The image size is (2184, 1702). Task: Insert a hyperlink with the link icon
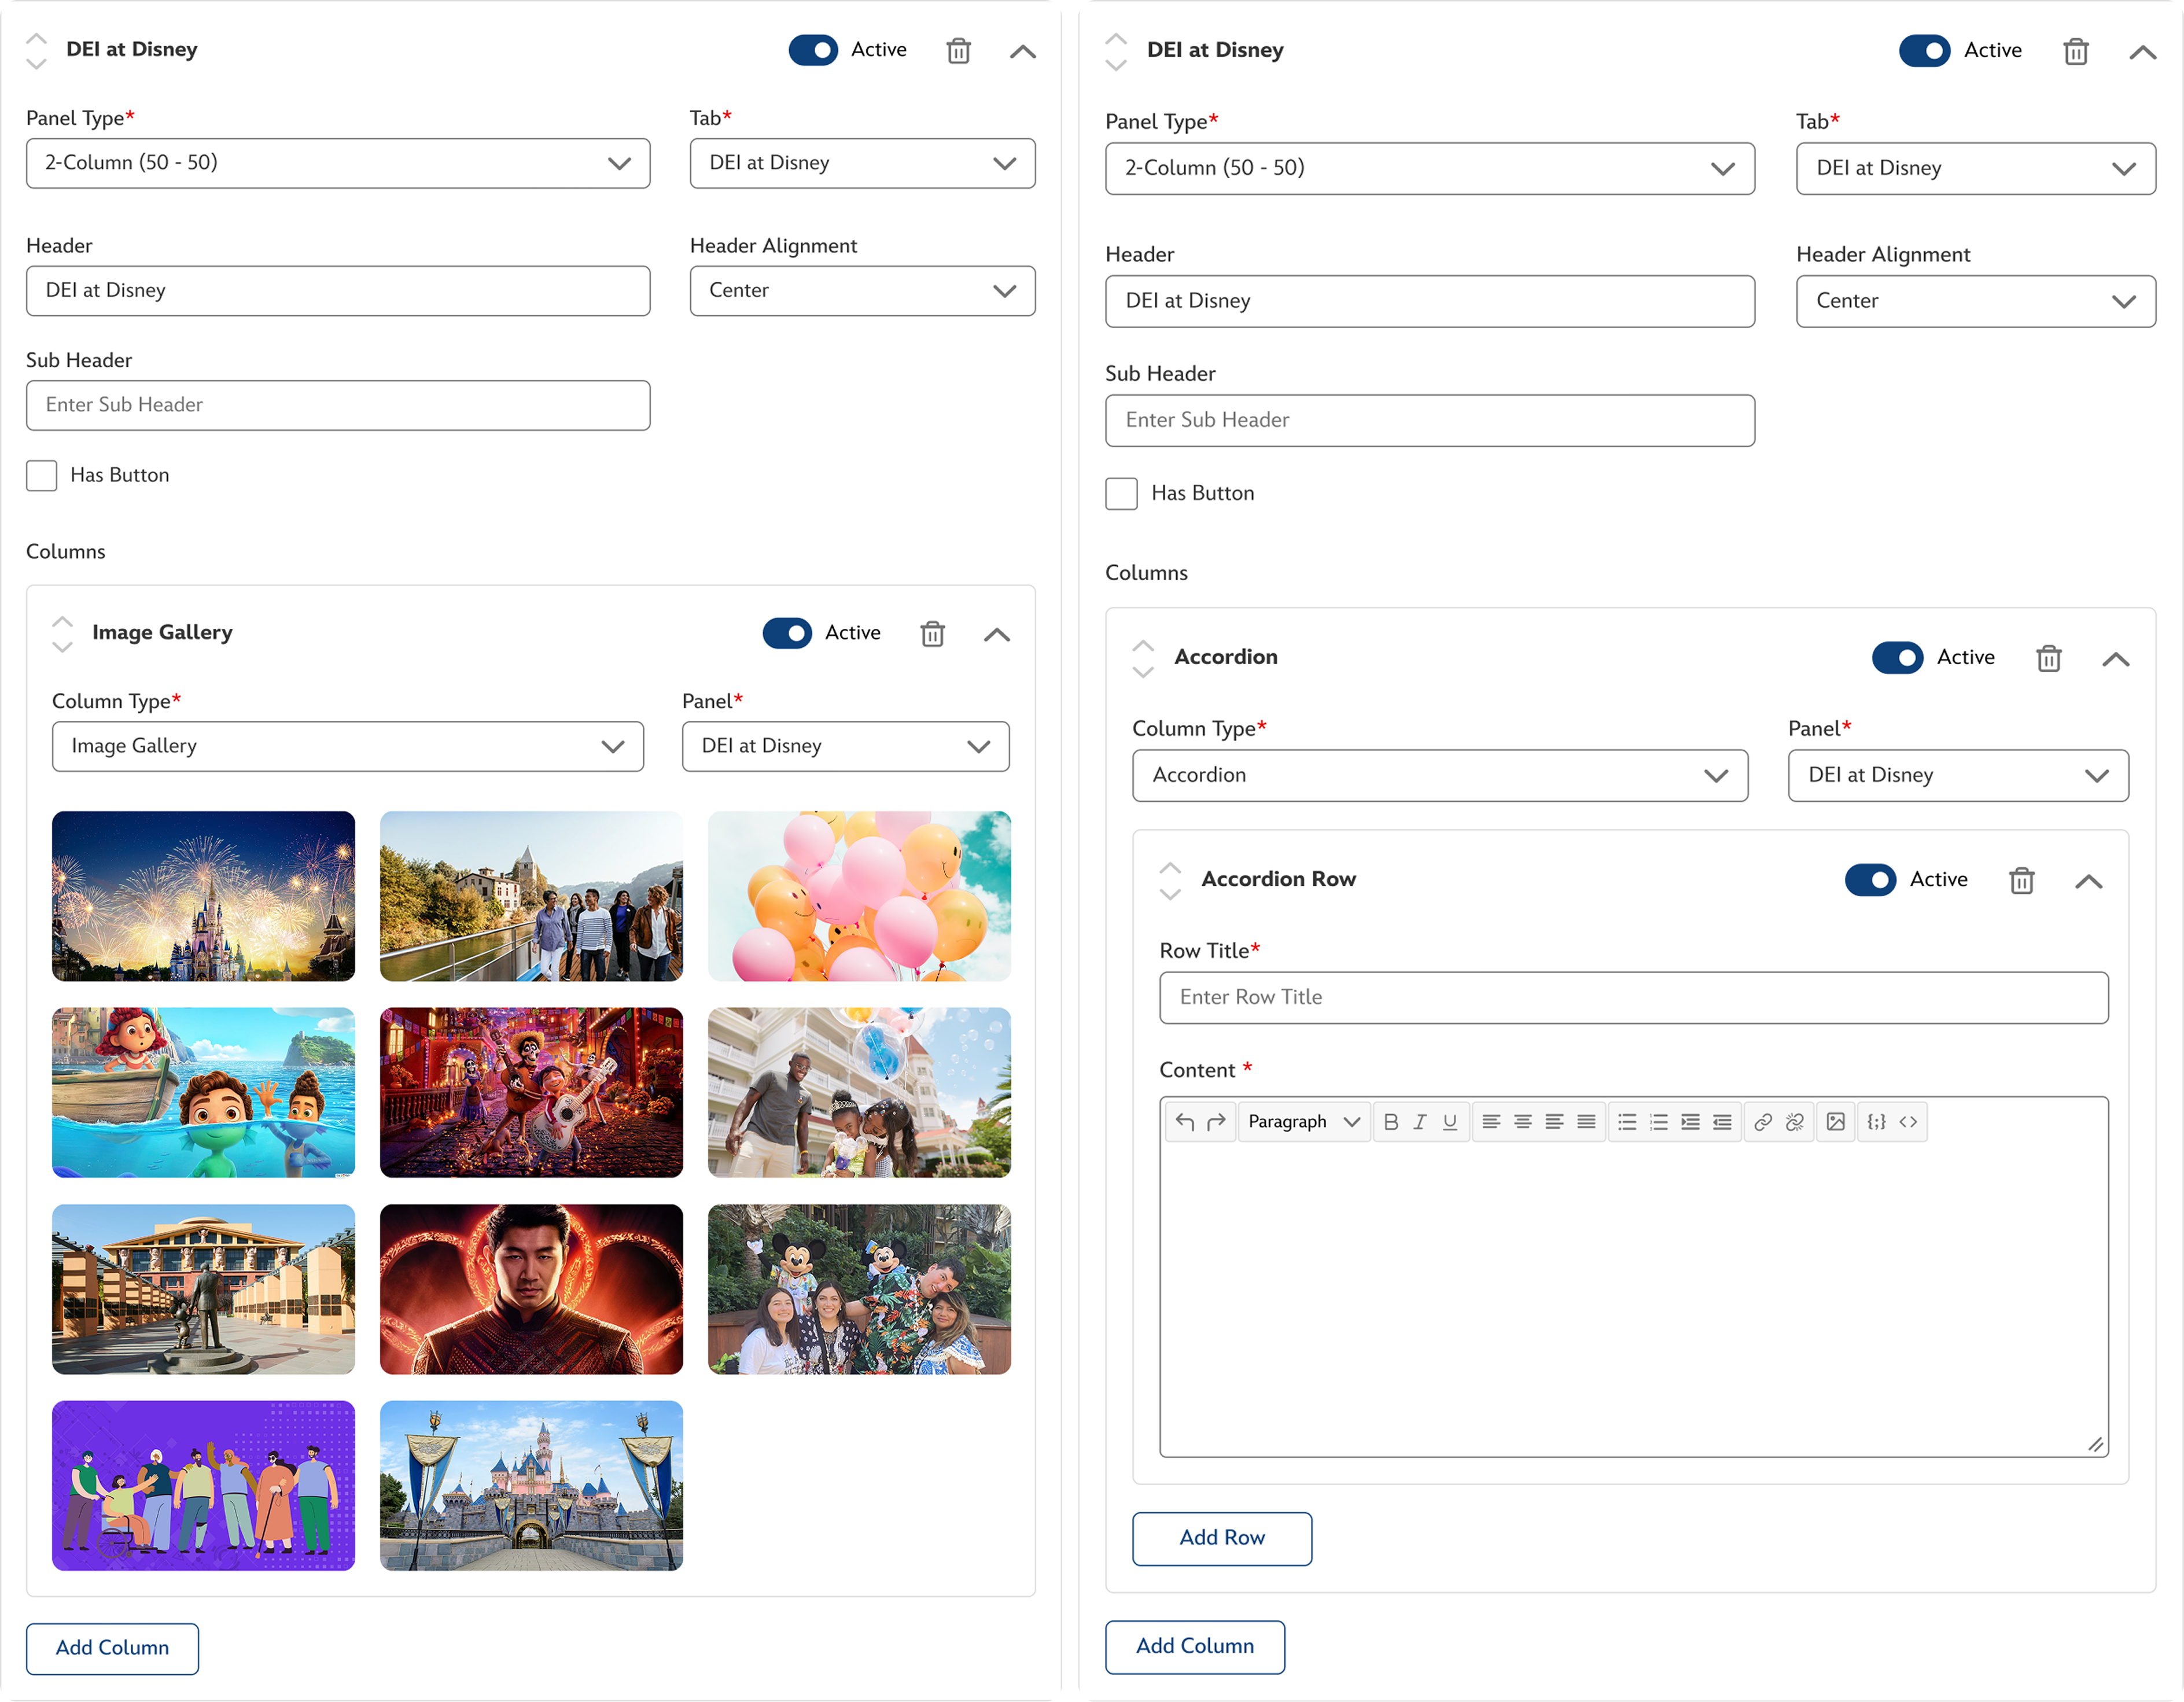point(1763,1122)
